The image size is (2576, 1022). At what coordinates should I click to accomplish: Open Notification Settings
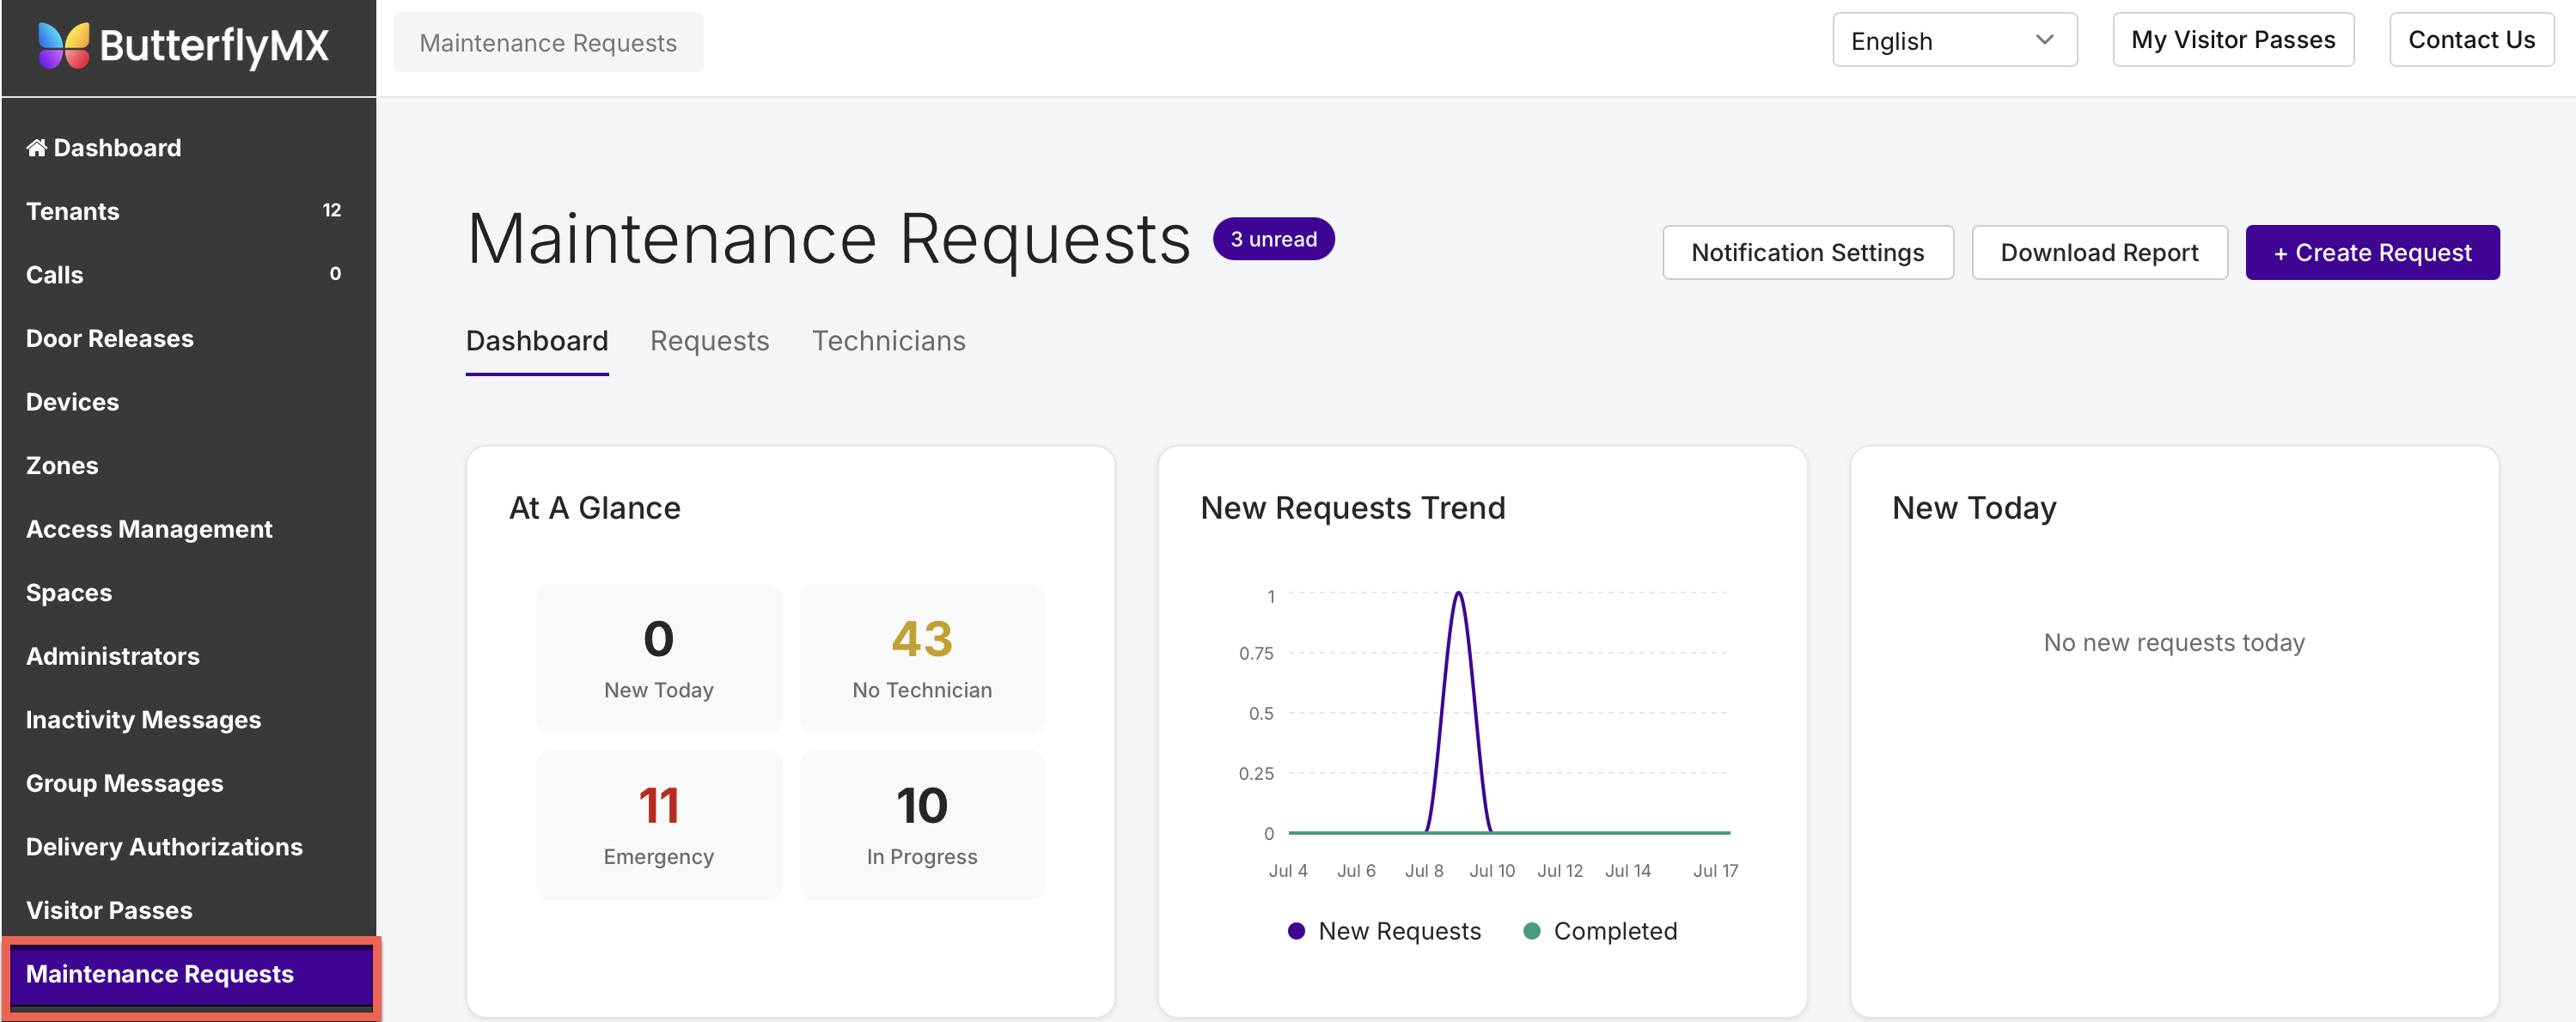(x=1807, y=252)
